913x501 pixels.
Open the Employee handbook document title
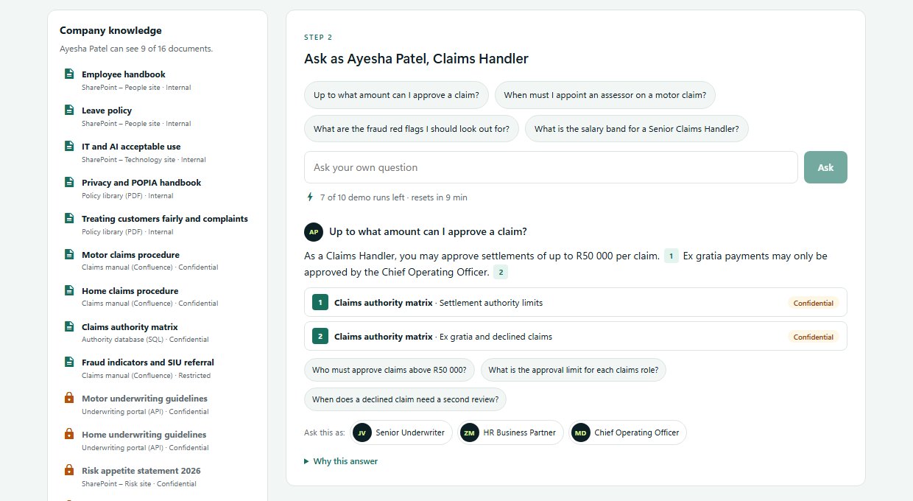[124, 74]
